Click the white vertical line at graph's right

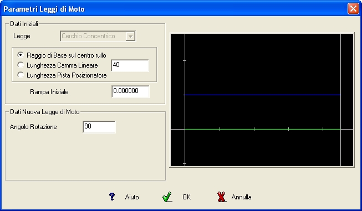coord(340,100)
